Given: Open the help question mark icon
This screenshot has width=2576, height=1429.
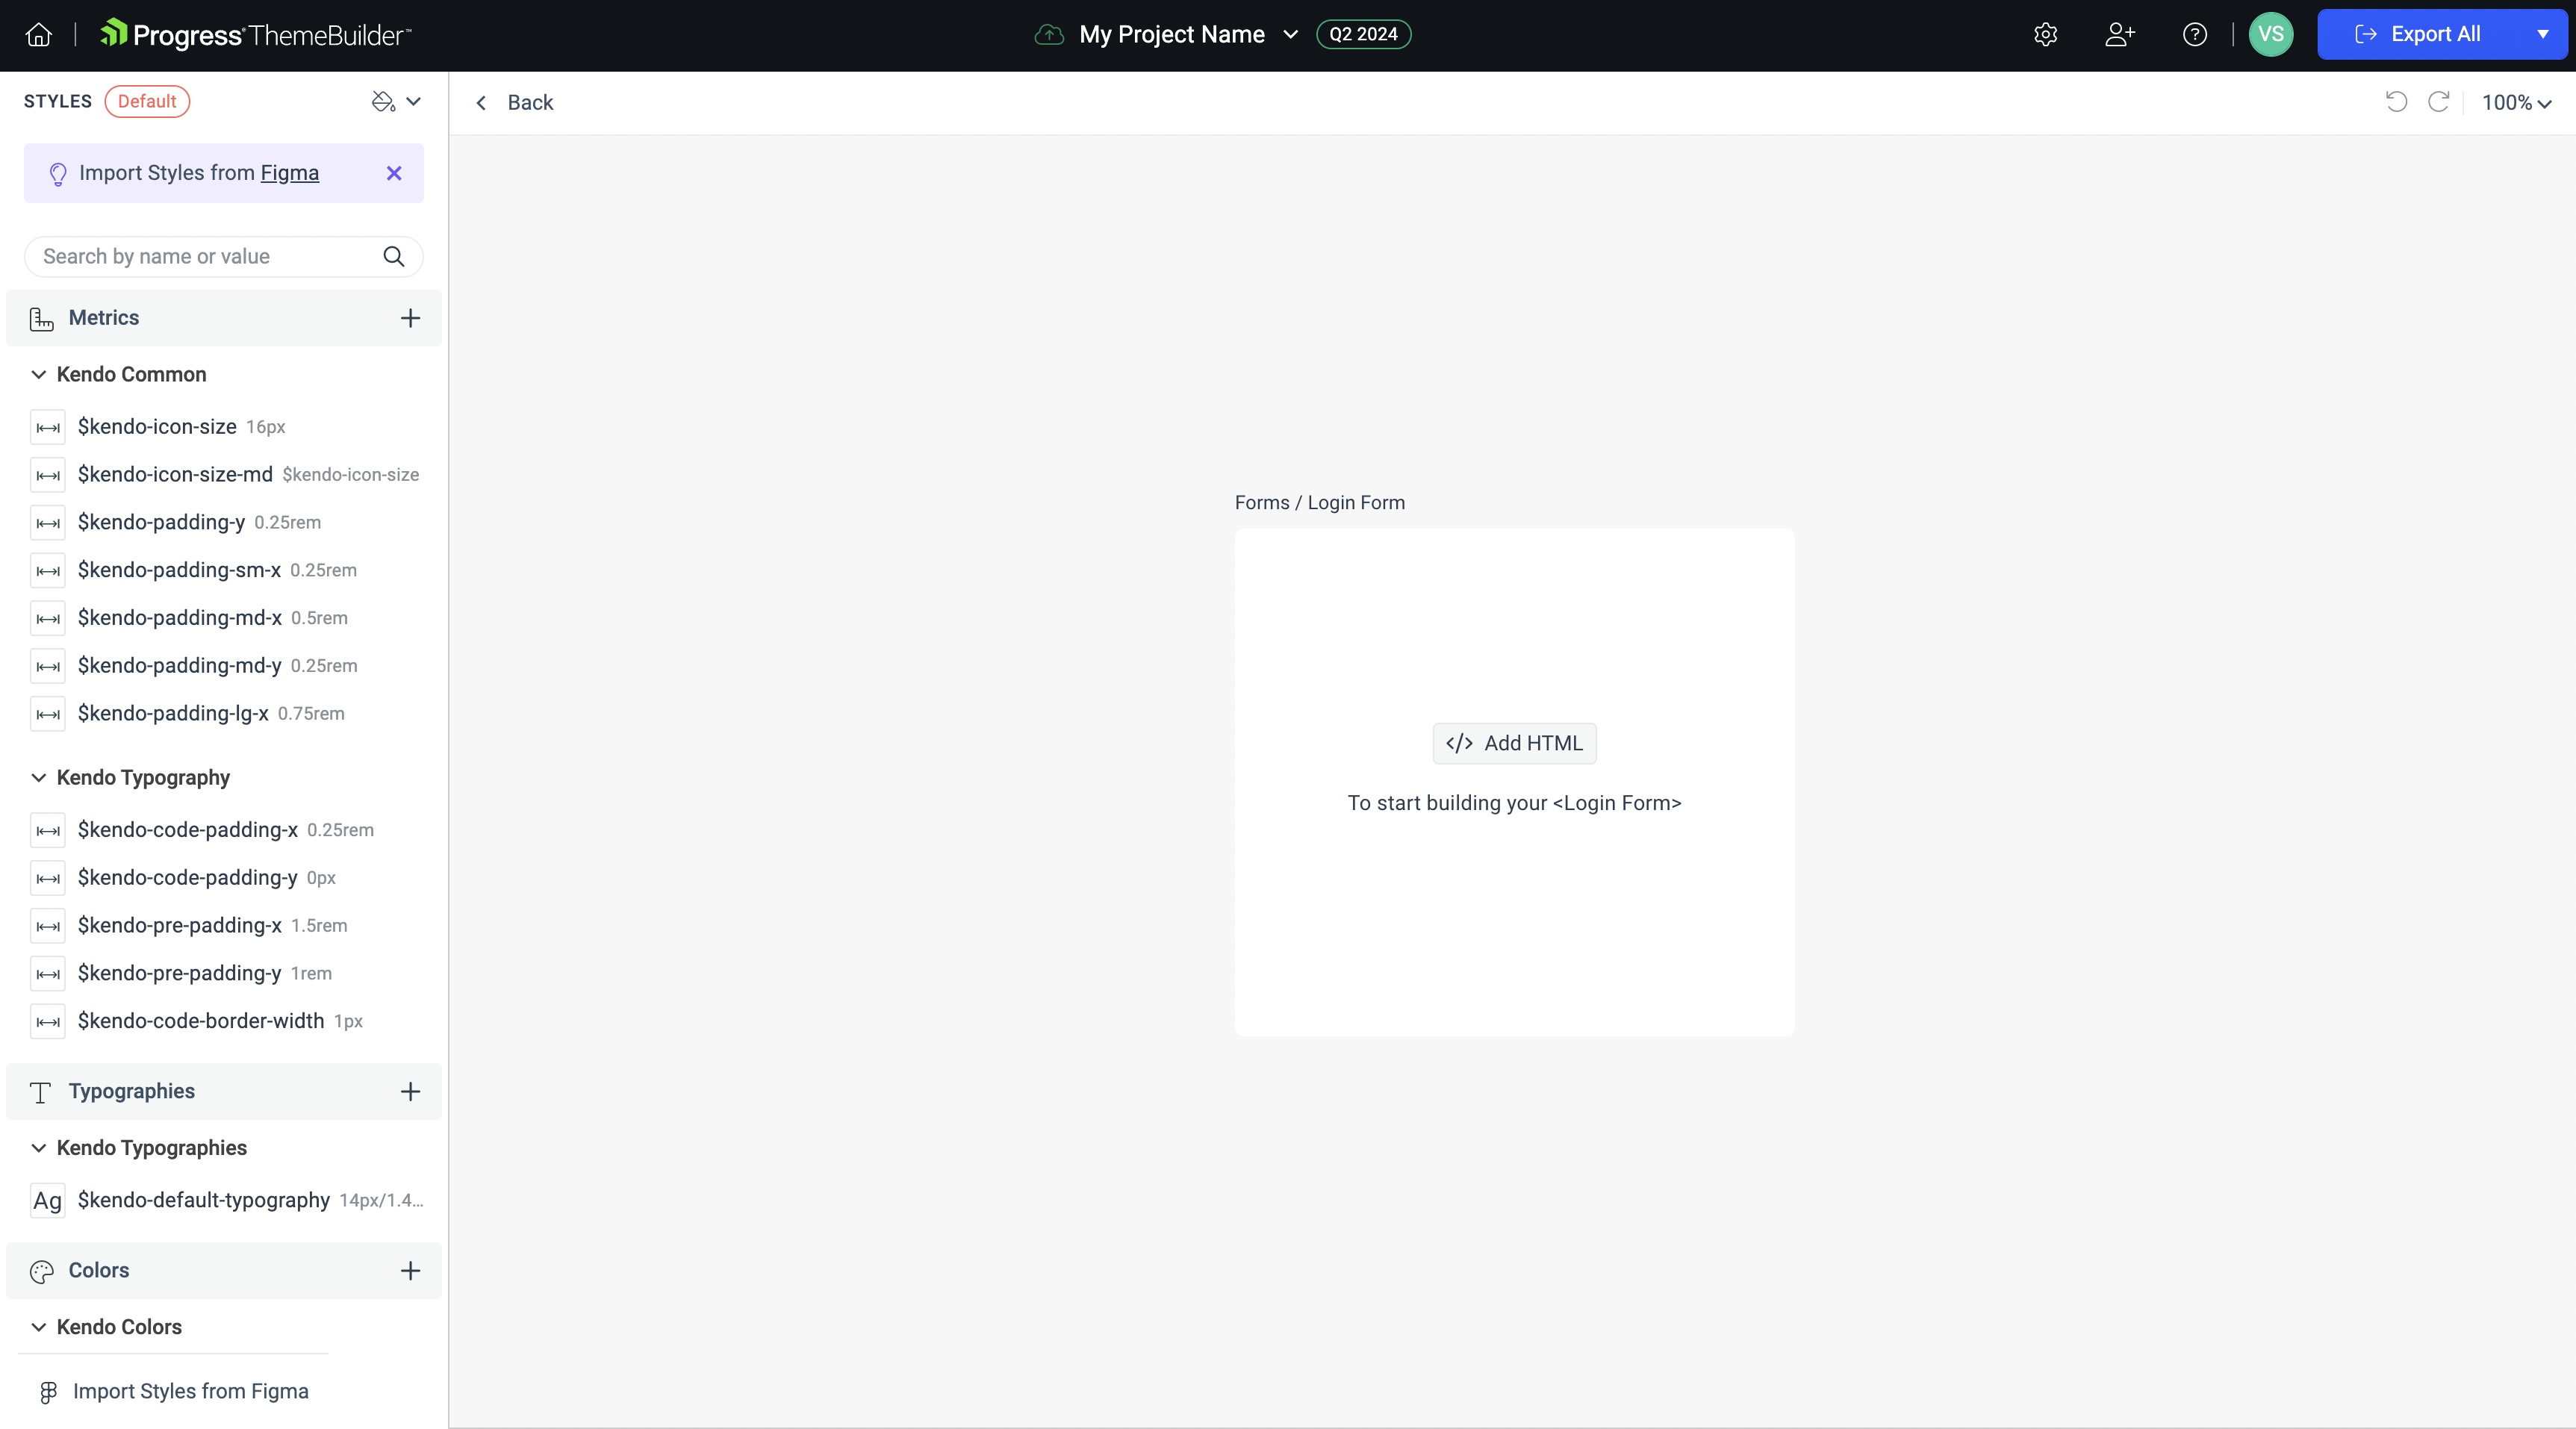Looking at the screenshot, I should [x=2194, y=35].
